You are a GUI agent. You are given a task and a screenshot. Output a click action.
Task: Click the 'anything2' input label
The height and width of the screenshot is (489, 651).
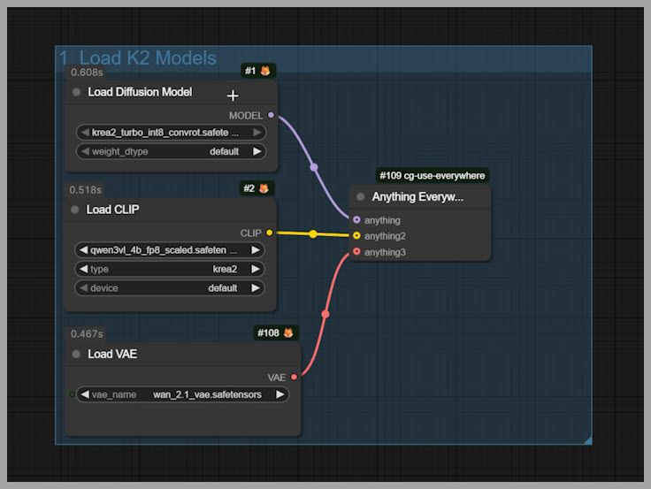[385, 236]
